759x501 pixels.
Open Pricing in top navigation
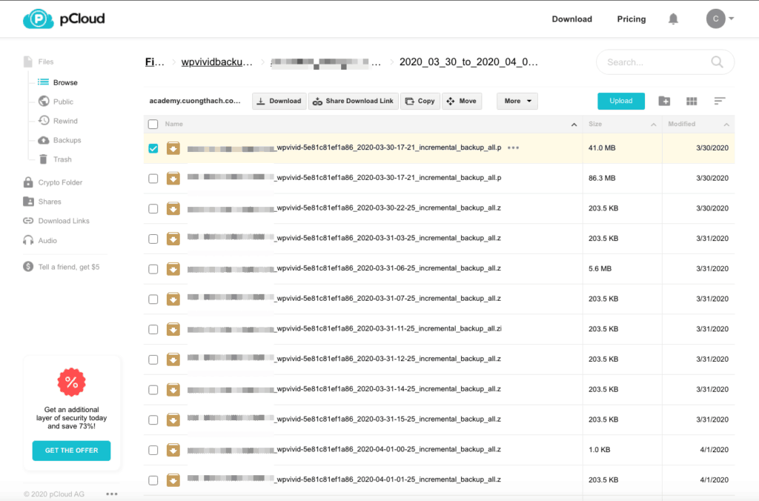632,19
